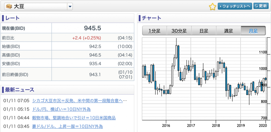
Task: Click the time (02:00) beside 安値
Action: pos(125,64)
